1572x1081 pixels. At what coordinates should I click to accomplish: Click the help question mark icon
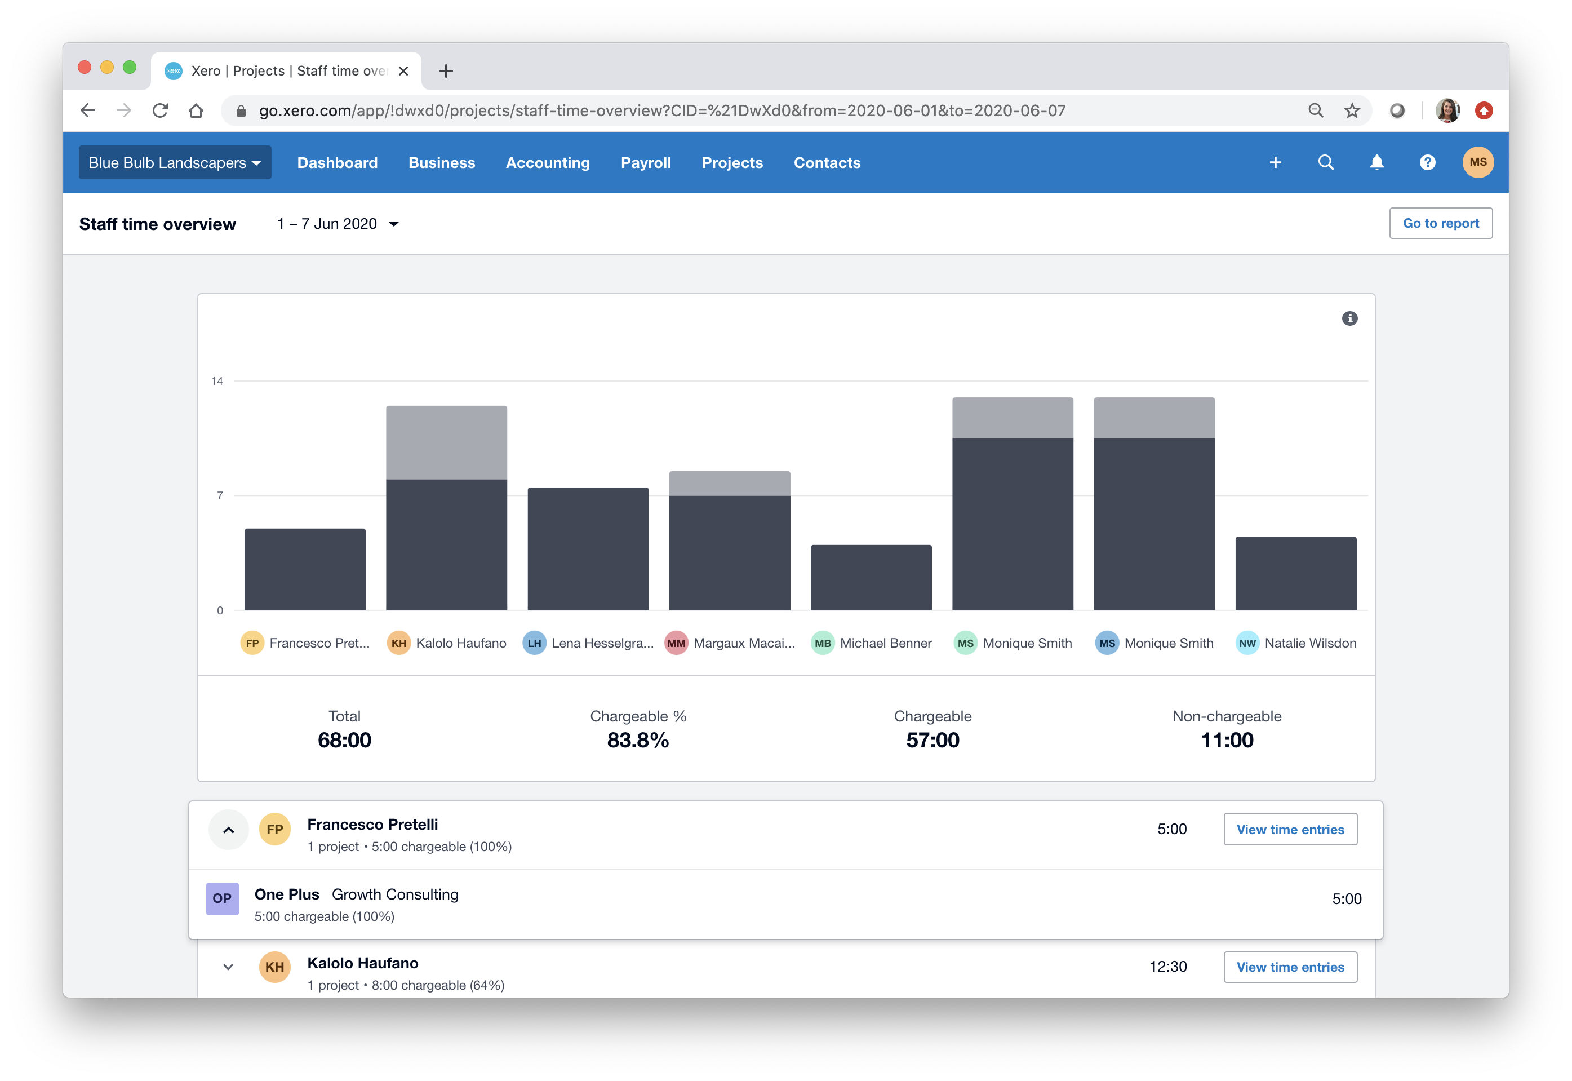coord(1429,162)
